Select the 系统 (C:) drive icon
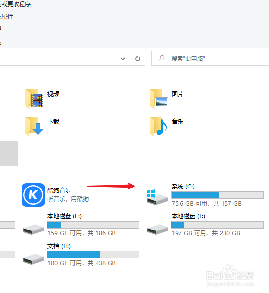 tap(157, 197)
